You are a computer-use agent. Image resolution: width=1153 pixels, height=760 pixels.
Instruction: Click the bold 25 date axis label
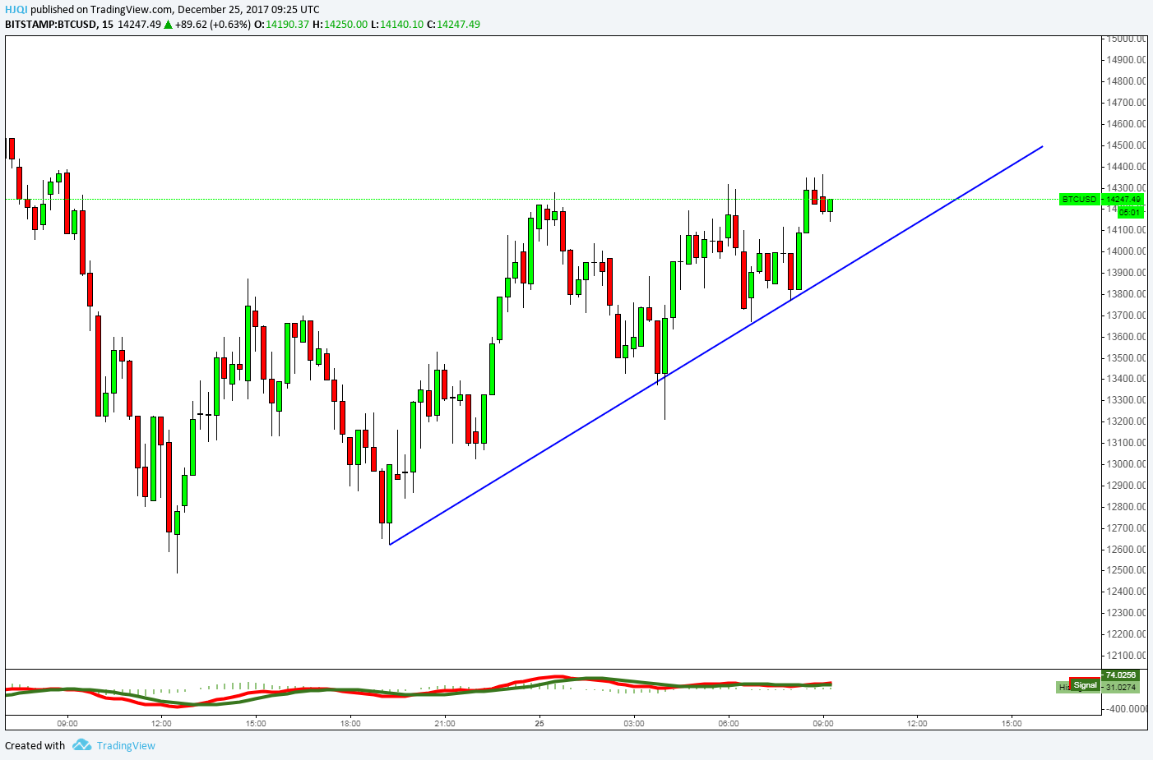pos(539,724)
